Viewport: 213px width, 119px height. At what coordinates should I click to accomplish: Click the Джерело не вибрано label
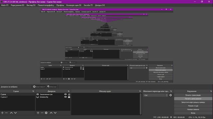pyautogui.click(x=9, y=87)
